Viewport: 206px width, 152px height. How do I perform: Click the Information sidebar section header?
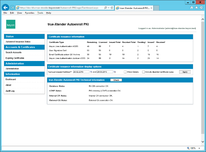point(24,74)
